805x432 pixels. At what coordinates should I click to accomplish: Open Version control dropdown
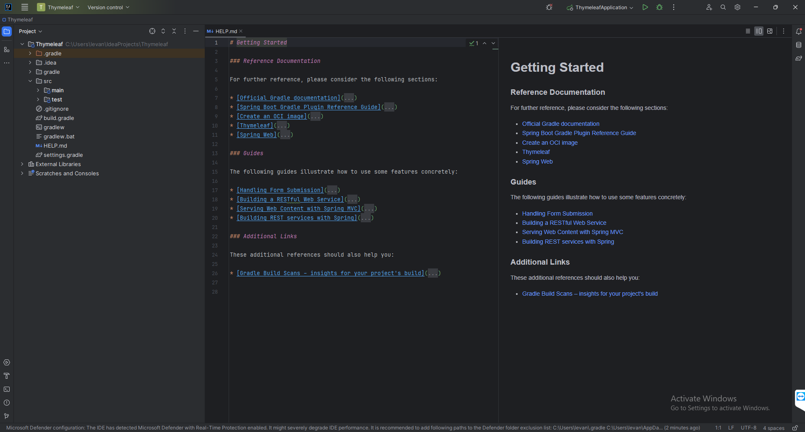tap(108, 7)
